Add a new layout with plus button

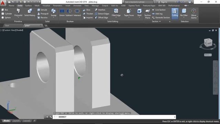(x=34, y=121)
